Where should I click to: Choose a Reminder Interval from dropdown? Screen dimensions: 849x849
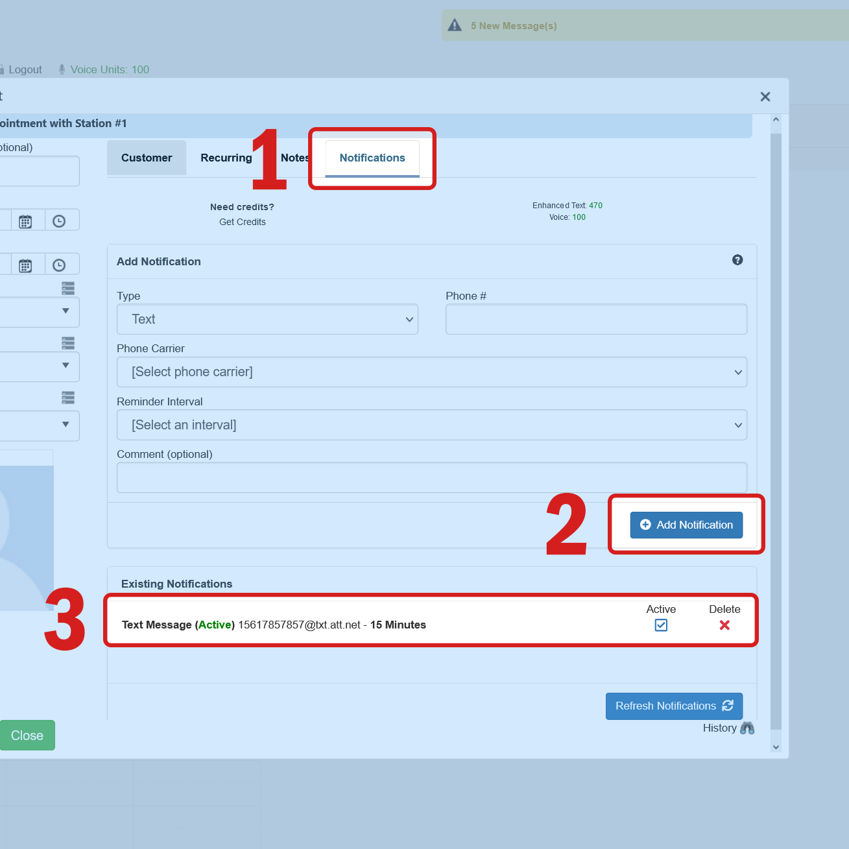point(431,425)
